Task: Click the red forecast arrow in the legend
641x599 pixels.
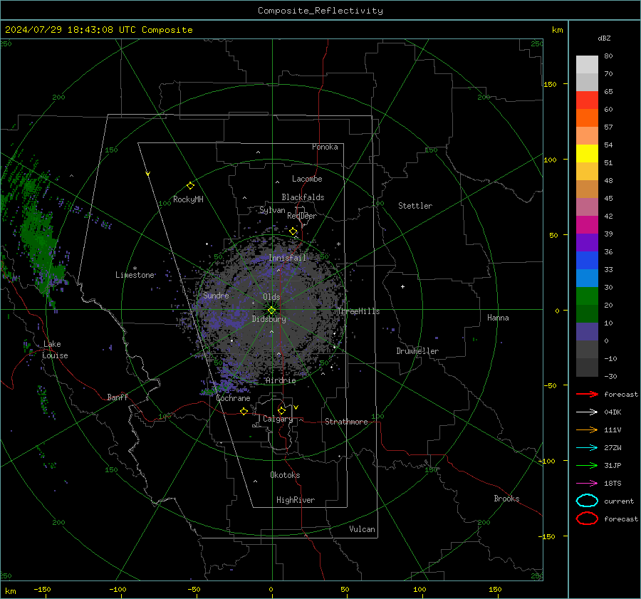Action: [x=587, y=394]
